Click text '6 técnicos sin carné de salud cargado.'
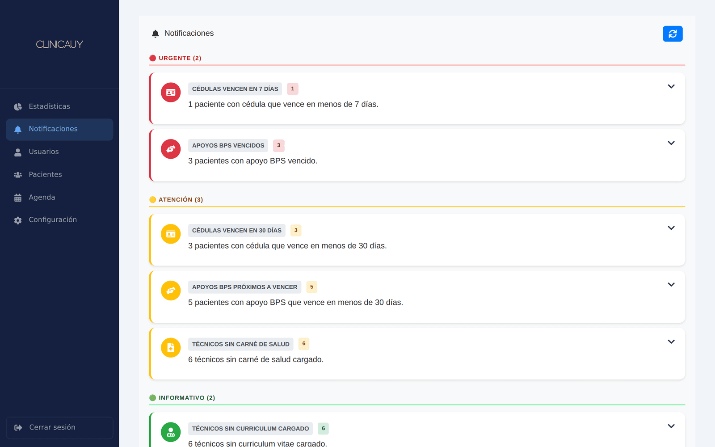This screenshot has width=715, height=447. [256, 359]
